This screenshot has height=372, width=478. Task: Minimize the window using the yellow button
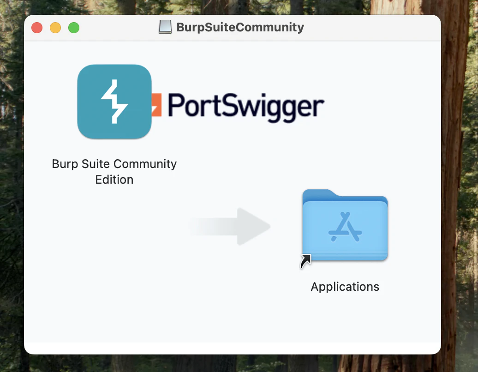click(55, 28)
